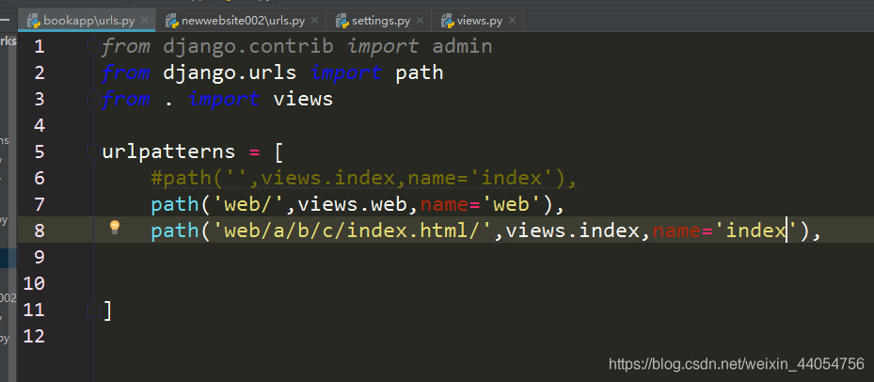Open the views.py tab

pyautogui.click(x=478, y=22)
